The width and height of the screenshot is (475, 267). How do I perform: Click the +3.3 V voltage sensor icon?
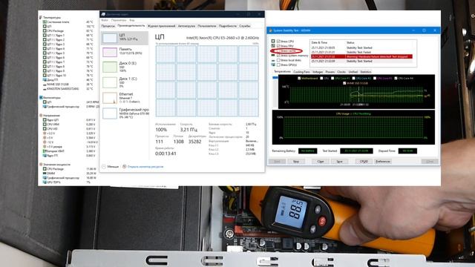[45, 133]
